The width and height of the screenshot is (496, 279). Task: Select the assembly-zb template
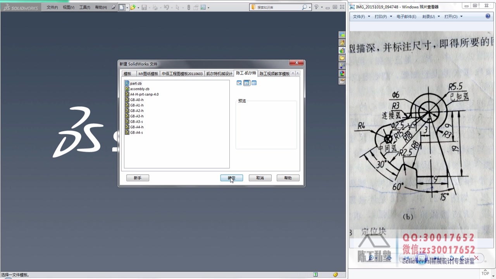[137, 89]
